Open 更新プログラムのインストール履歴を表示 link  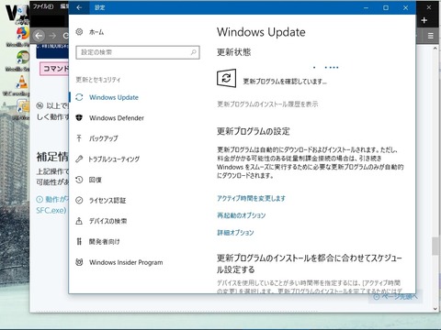point(267,104)
